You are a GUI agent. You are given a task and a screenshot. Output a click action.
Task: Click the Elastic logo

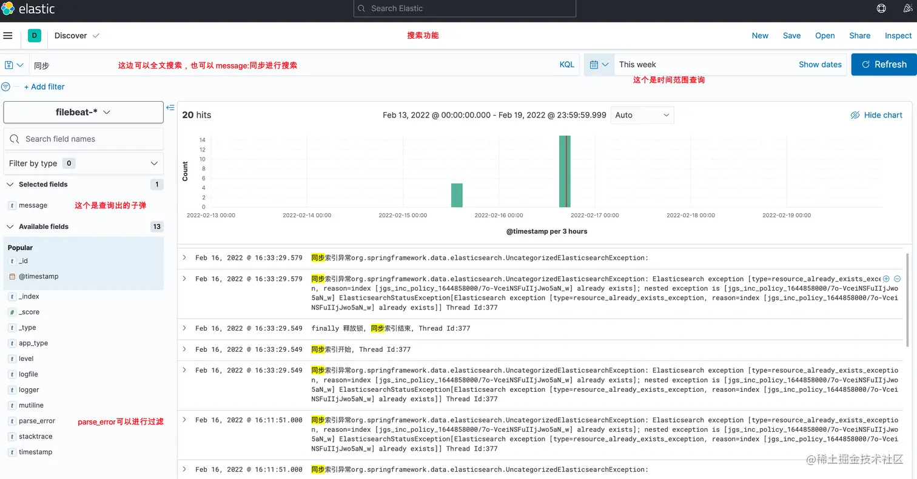(x=29, y=8)
